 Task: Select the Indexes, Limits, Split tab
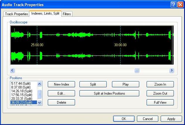pos(45,14)
